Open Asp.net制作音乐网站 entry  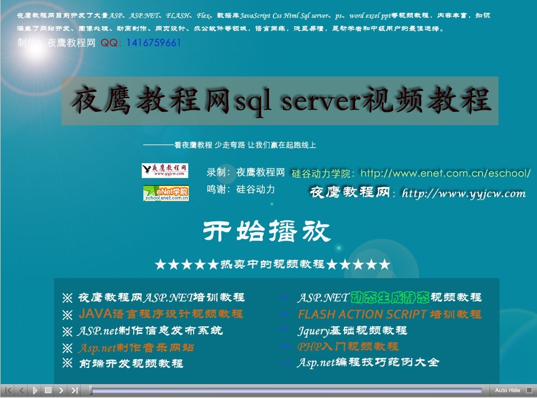click(136, 348)
